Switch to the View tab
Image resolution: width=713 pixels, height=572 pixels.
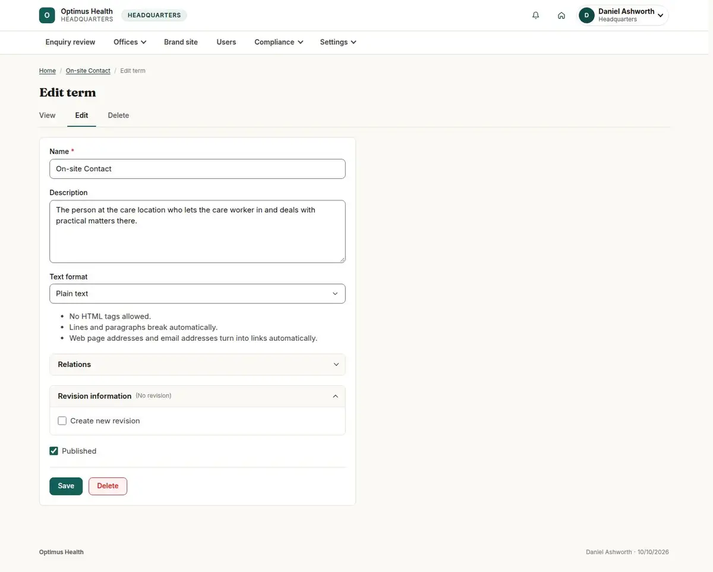click(48, 115)
